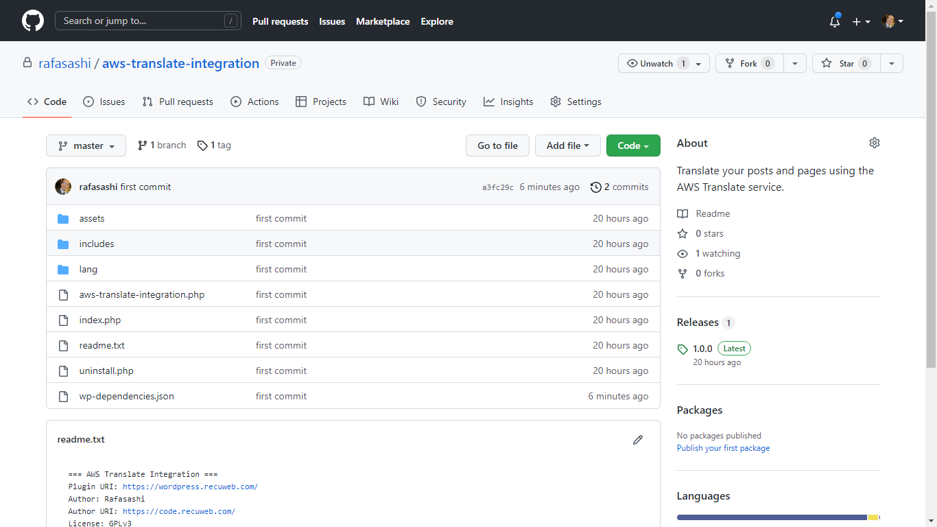Expand the Add file dropdown
This screenshot has height=527, width=937.
pos(568,145)
